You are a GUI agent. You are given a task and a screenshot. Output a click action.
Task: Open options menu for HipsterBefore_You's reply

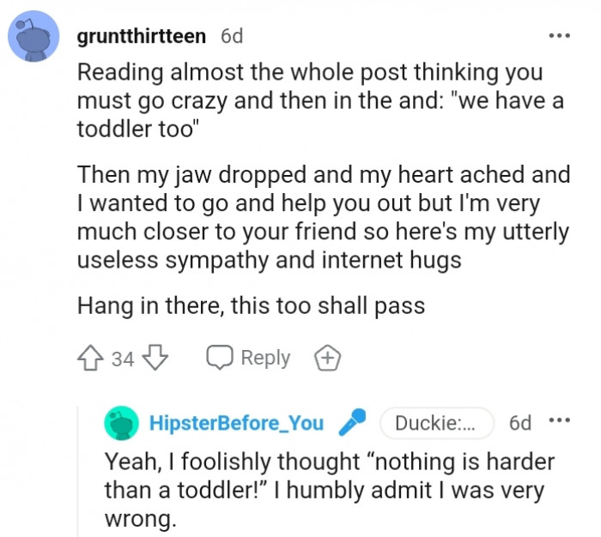[559, 422]
